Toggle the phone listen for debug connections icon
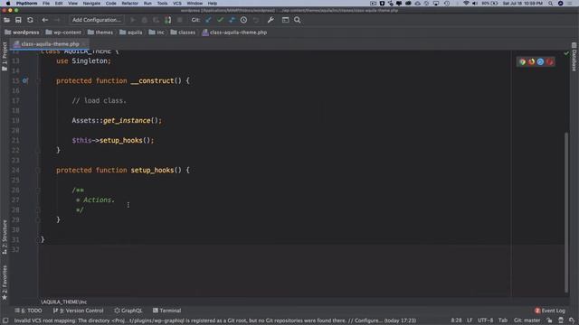Screen dimensions: 579x325 point(168,20)
